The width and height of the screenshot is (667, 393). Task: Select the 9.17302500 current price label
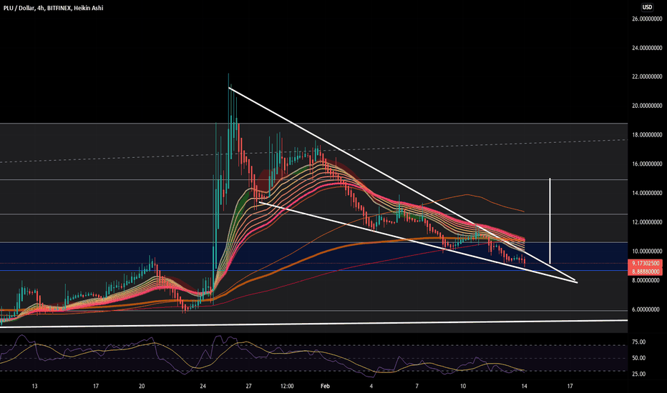click(646, 264)
